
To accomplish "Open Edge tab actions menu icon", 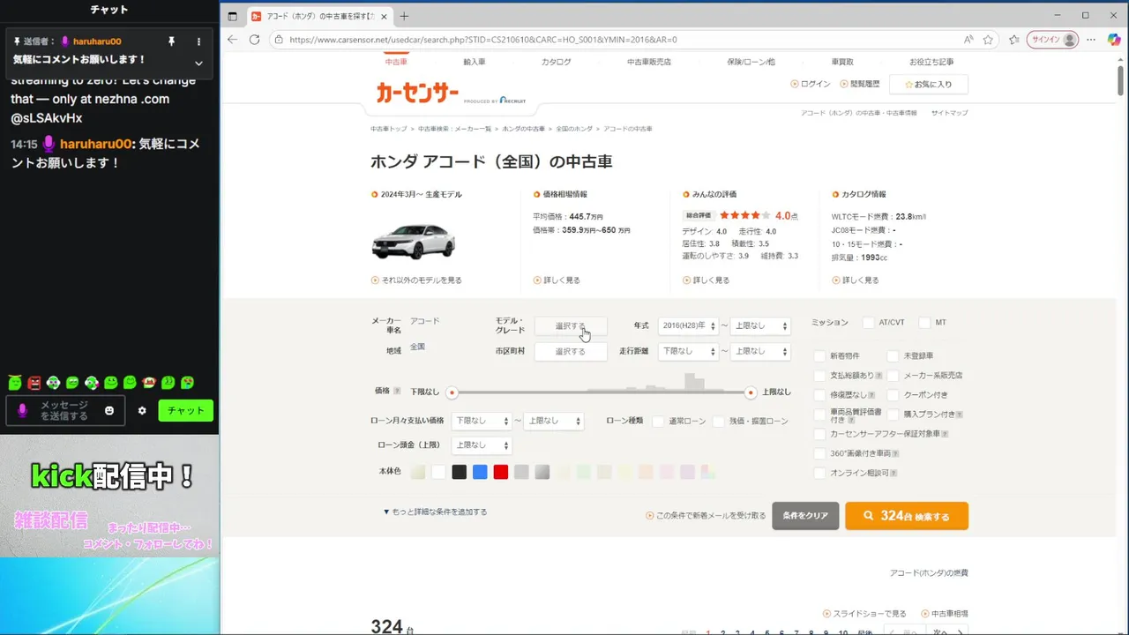I will [232, 16].
